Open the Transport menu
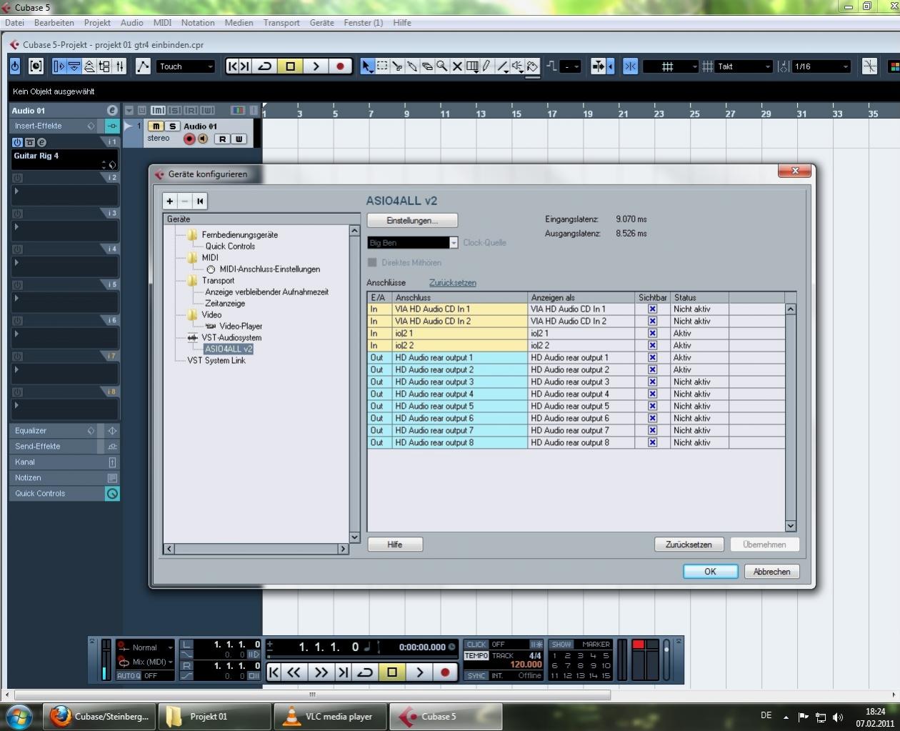The image size is (900, 731). pos(281,23)
